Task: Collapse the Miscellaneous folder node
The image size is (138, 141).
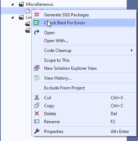Action: pyautogui.click(x=12, y=5)
